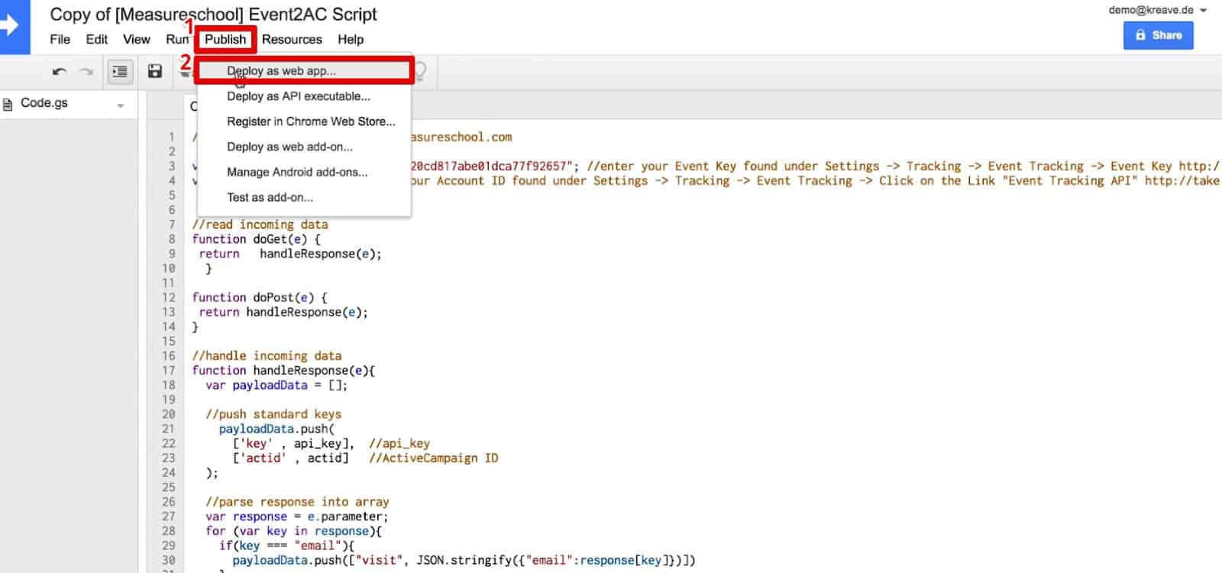The height and width of the screenshot is (573, 1222).
Task: Click the for (var key in response){ line
Action: pyautogui.click(x=294, y=531)
